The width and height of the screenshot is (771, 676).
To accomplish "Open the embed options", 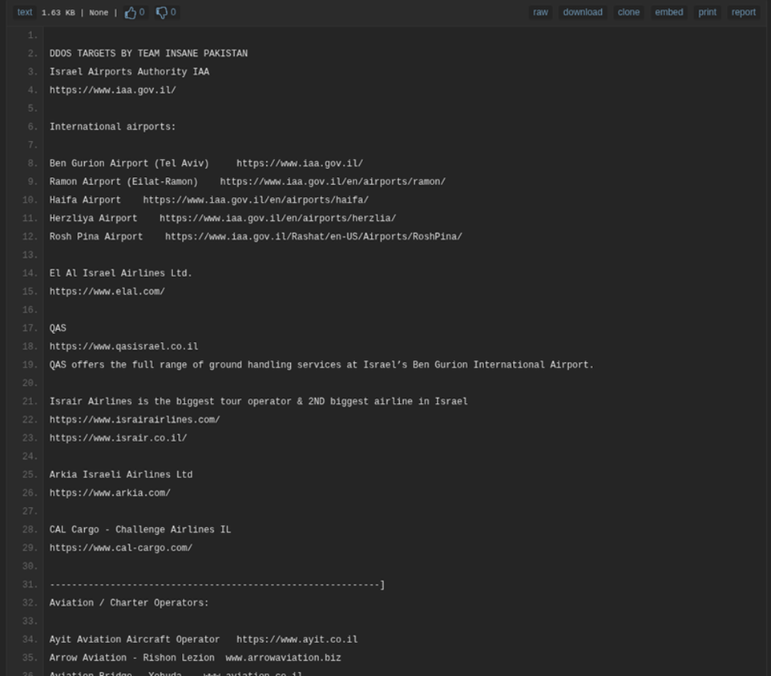I will click(668, 12).
